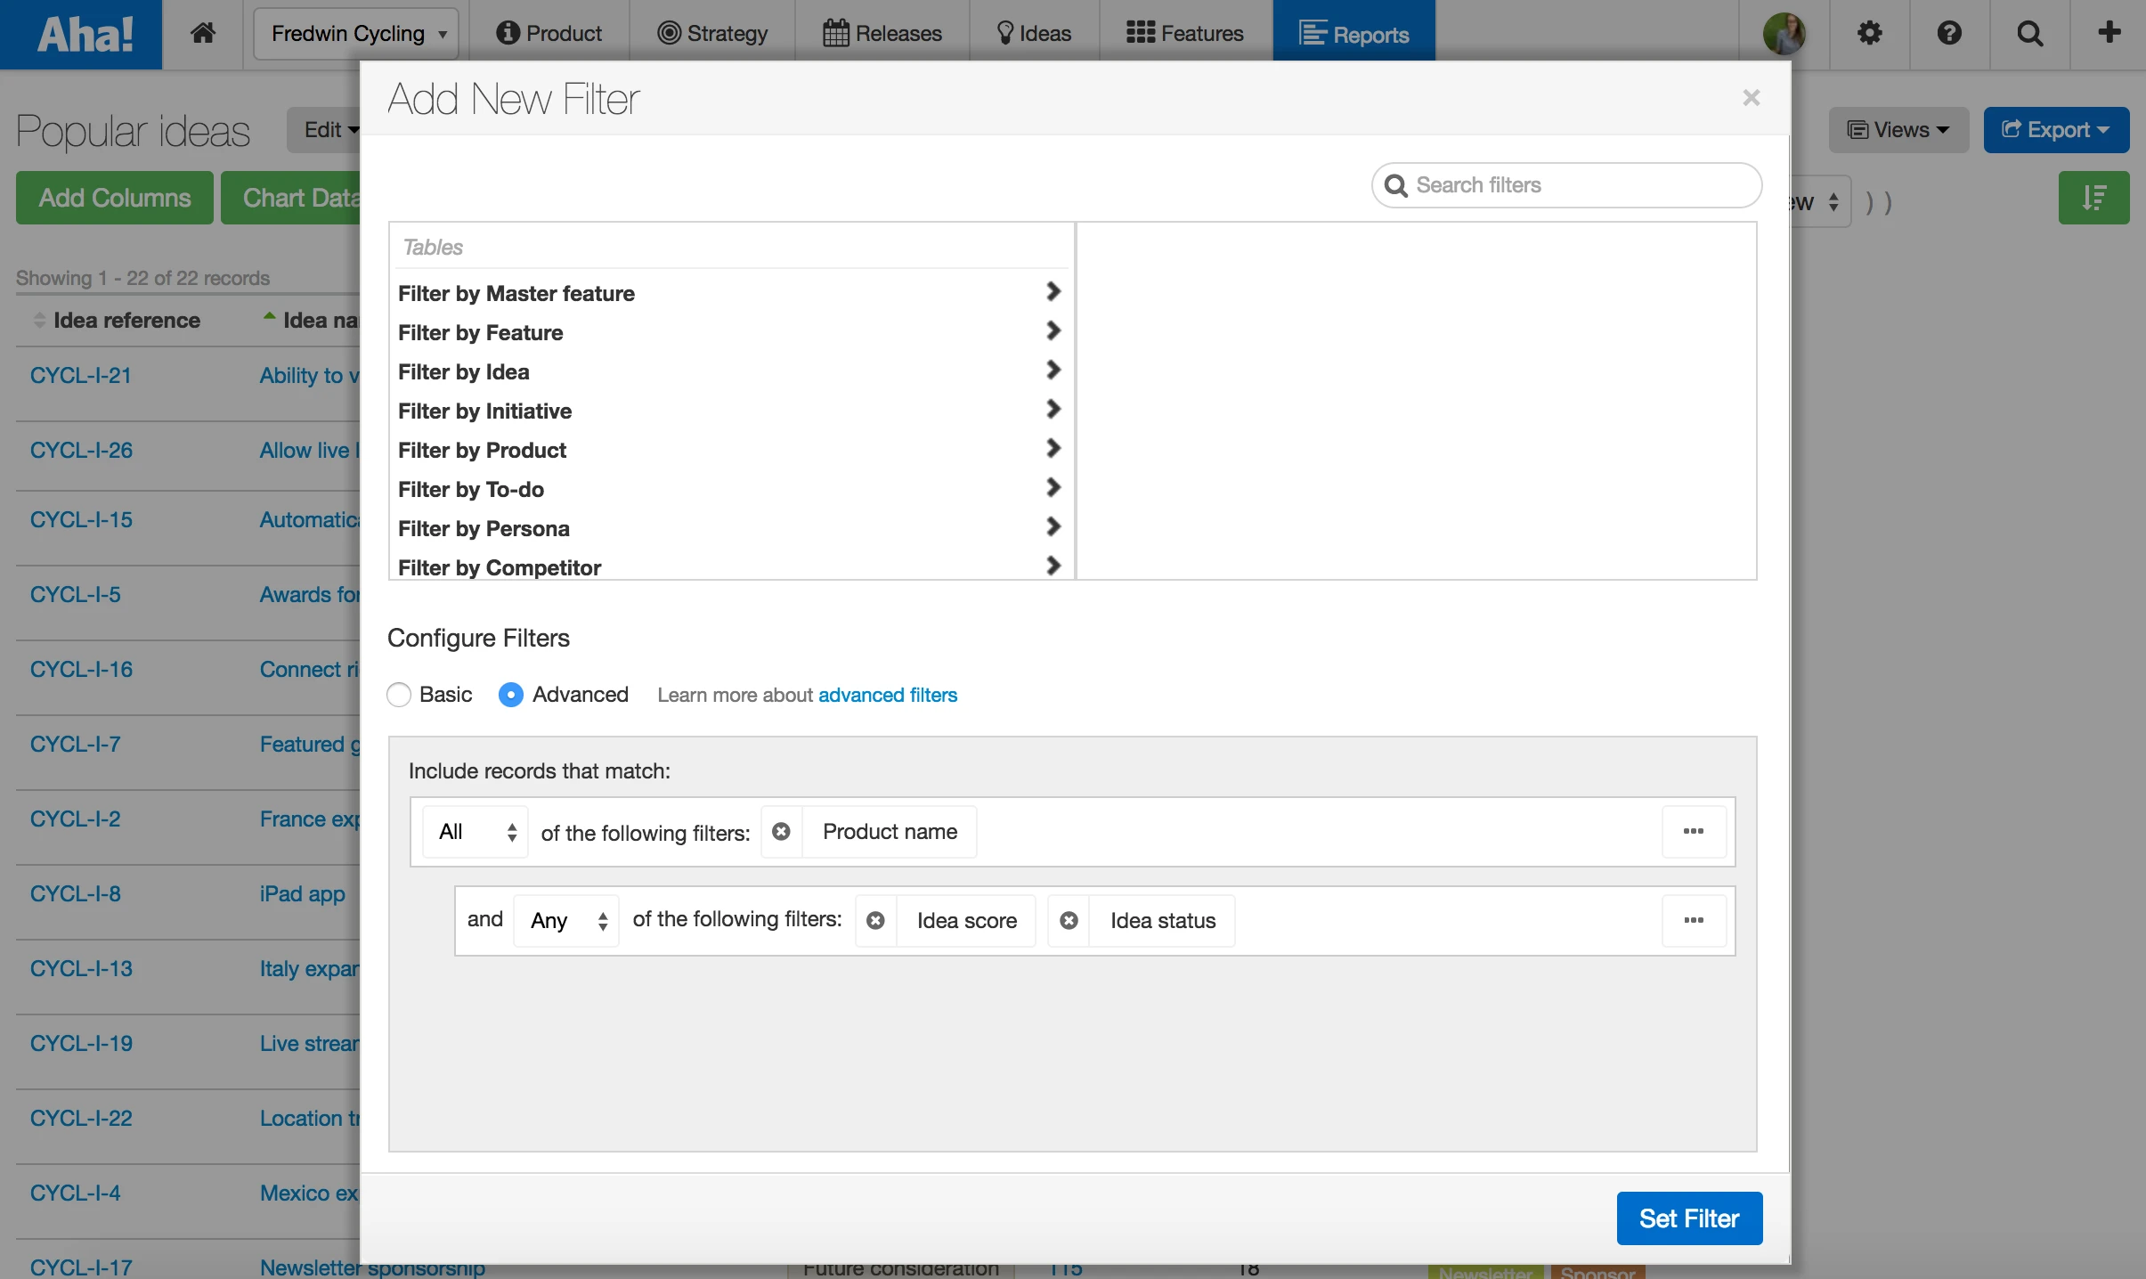2146x1279 pixels.
Task: Click the home icon in navbar
Action: click(203, 33)
